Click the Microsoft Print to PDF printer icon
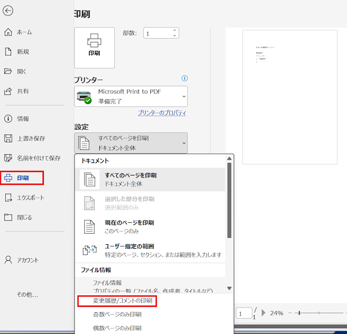Screen dimensions: 347x334 tap(84, 97)
